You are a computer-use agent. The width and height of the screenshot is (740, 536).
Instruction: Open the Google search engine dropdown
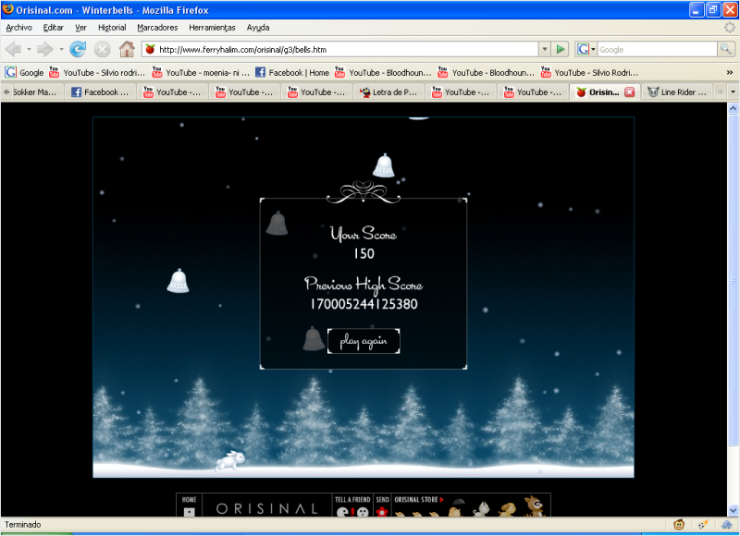tap(586, 49)
